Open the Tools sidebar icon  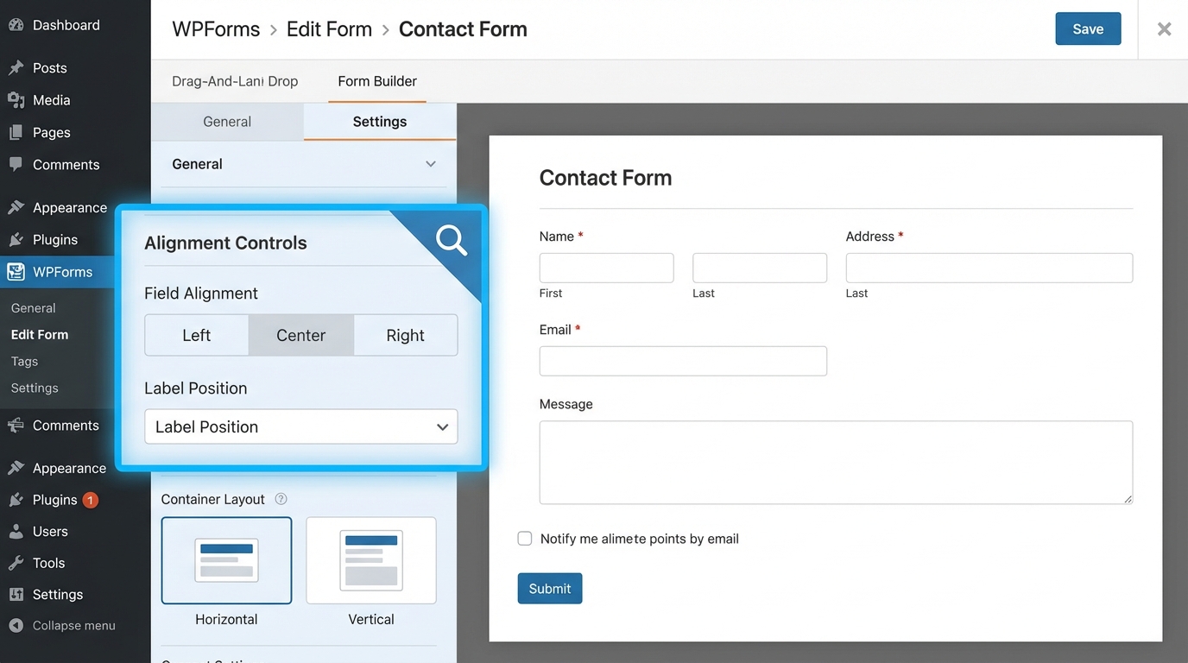pos(16,562)
